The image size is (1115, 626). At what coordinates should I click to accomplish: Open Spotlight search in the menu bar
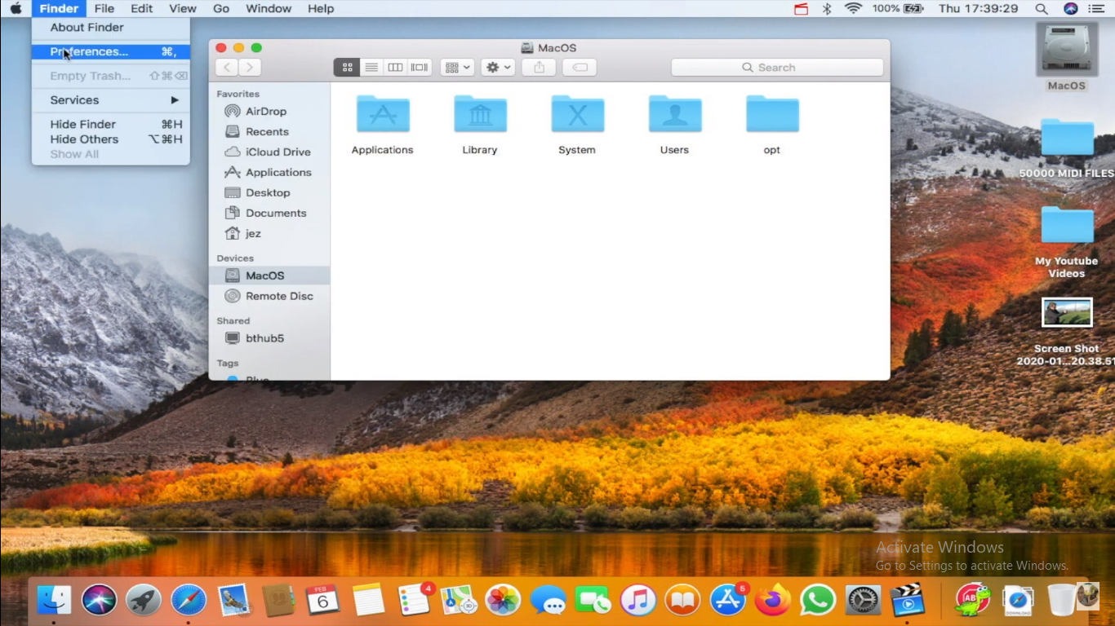click(x=1042, y=8)
